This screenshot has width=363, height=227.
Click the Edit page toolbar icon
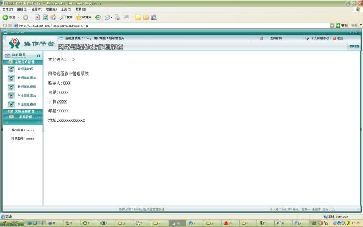(127, 17)
